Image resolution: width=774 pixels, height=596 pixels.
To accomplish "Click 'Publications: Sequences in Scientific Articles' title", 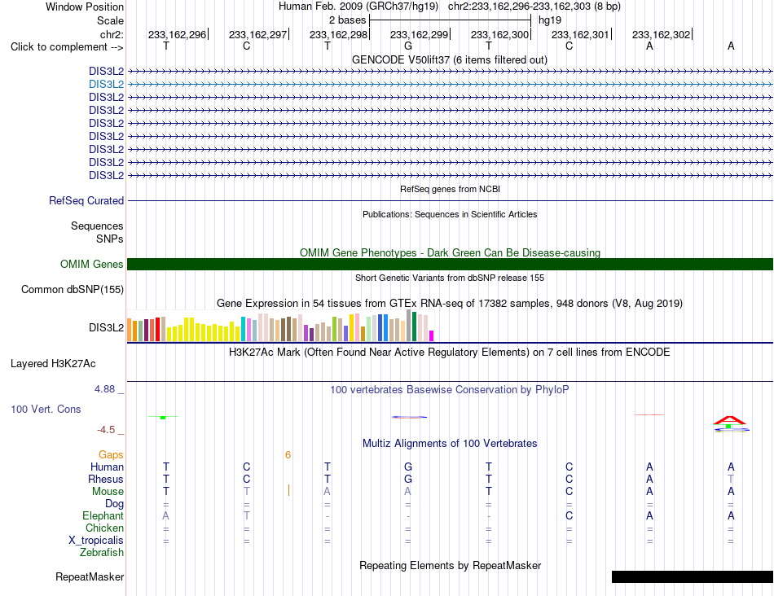I will click(x=450, y=214).
